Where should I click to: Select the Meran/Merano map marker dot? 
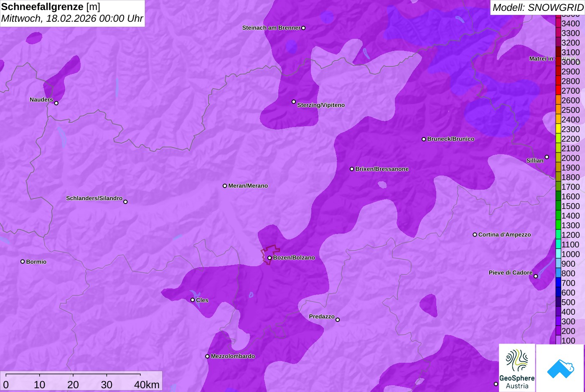point(225,186)
